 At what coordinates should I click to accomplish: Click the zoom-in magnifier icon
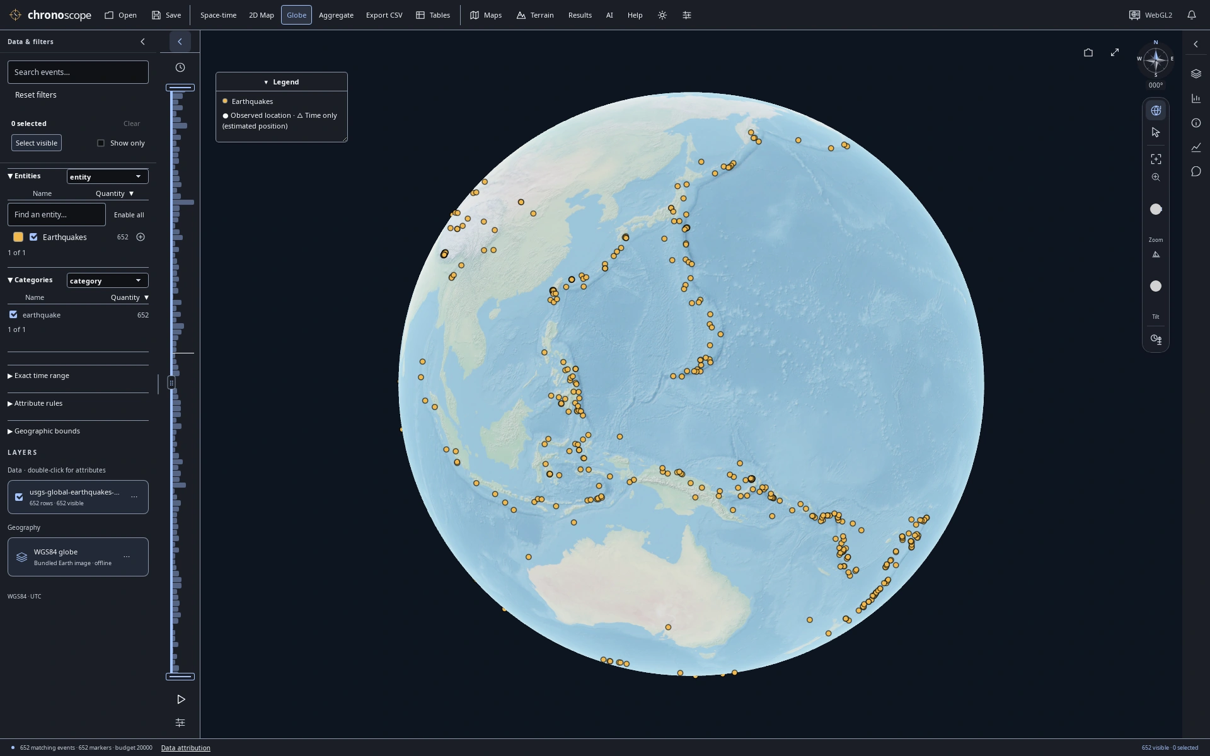(1156, 178)
